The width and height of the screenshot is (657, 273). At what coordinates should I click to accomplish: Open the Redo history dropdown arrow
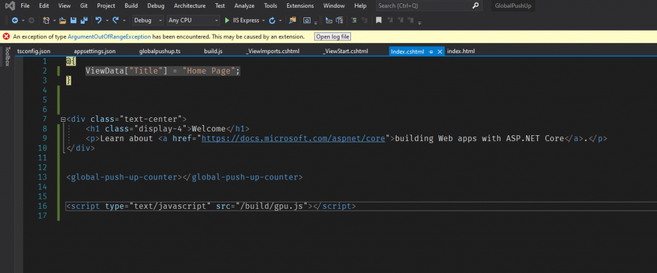click(124, 21)
